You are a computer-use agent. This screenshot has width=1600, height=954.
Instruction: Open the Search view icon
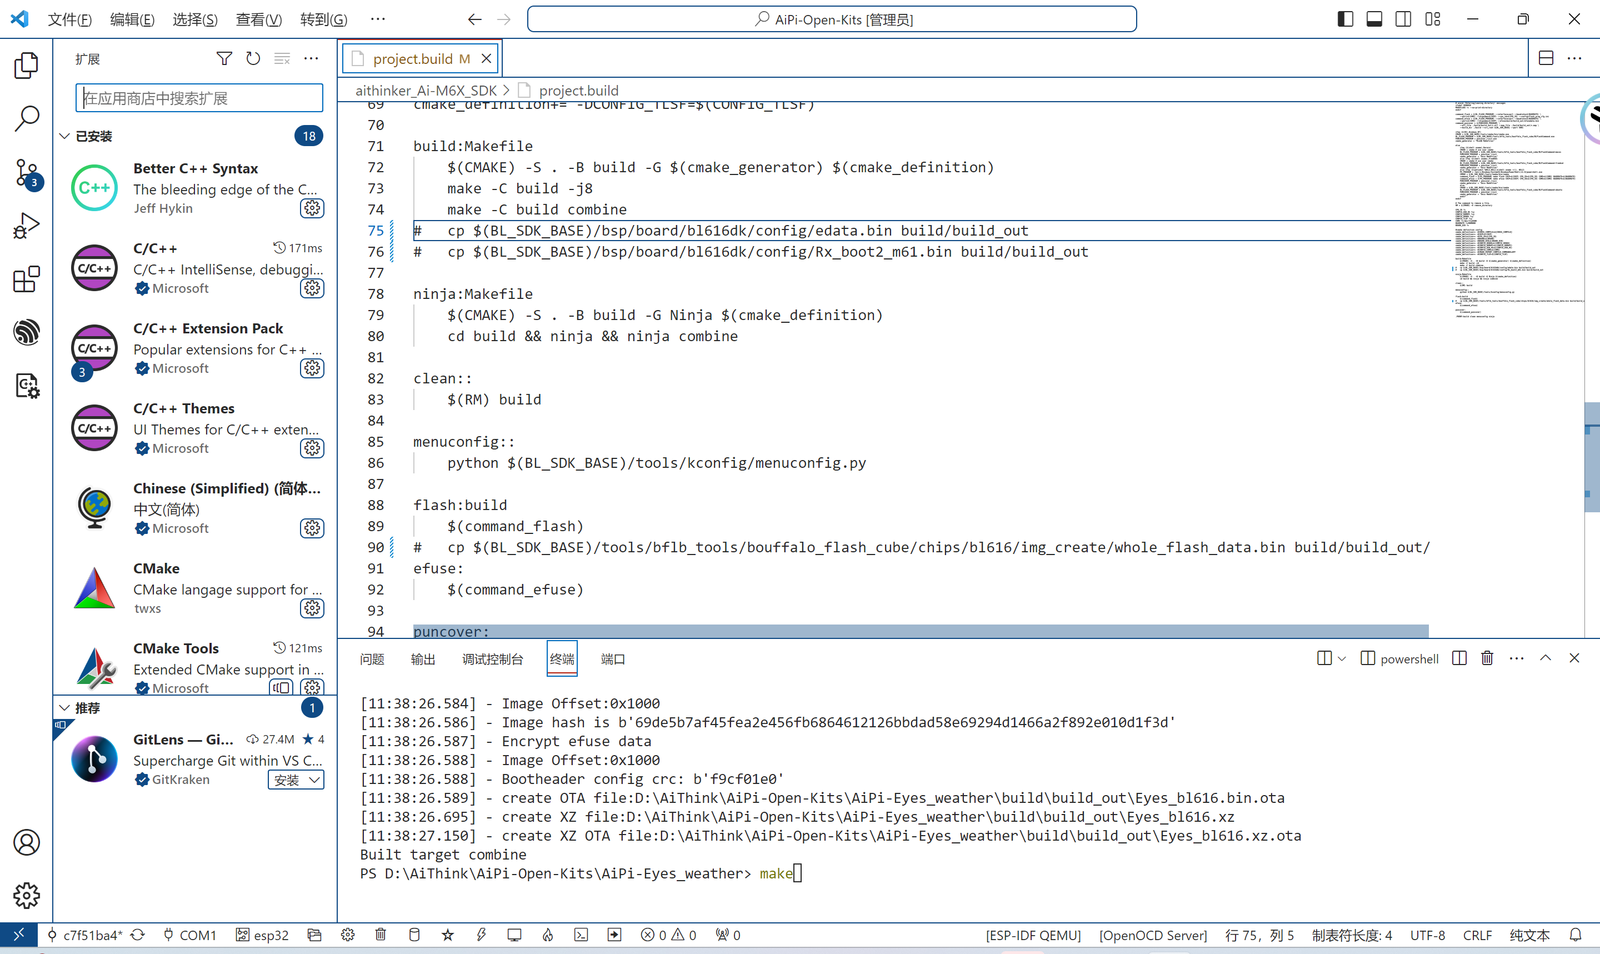[x=26, y=118]
